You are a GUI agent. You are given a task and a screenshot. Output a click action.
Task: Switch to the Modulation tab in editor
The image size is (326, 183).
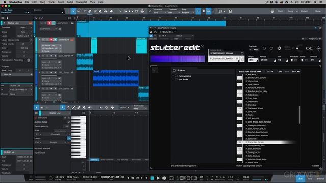click(x=136, y=160)
